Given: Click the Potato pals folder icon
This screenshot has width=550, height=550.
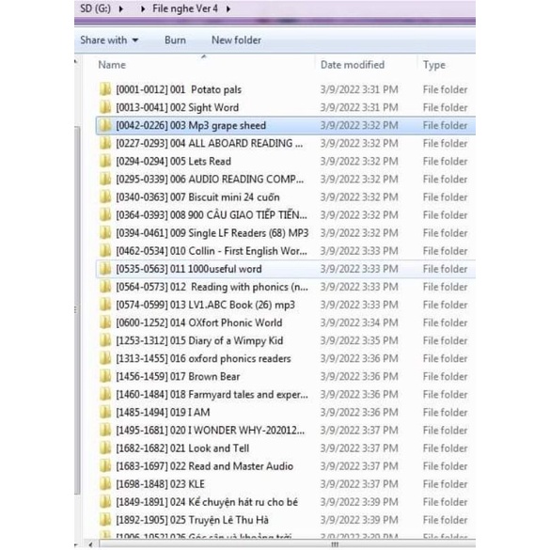Looking at the screenshot, I should (x=105, y=89).
